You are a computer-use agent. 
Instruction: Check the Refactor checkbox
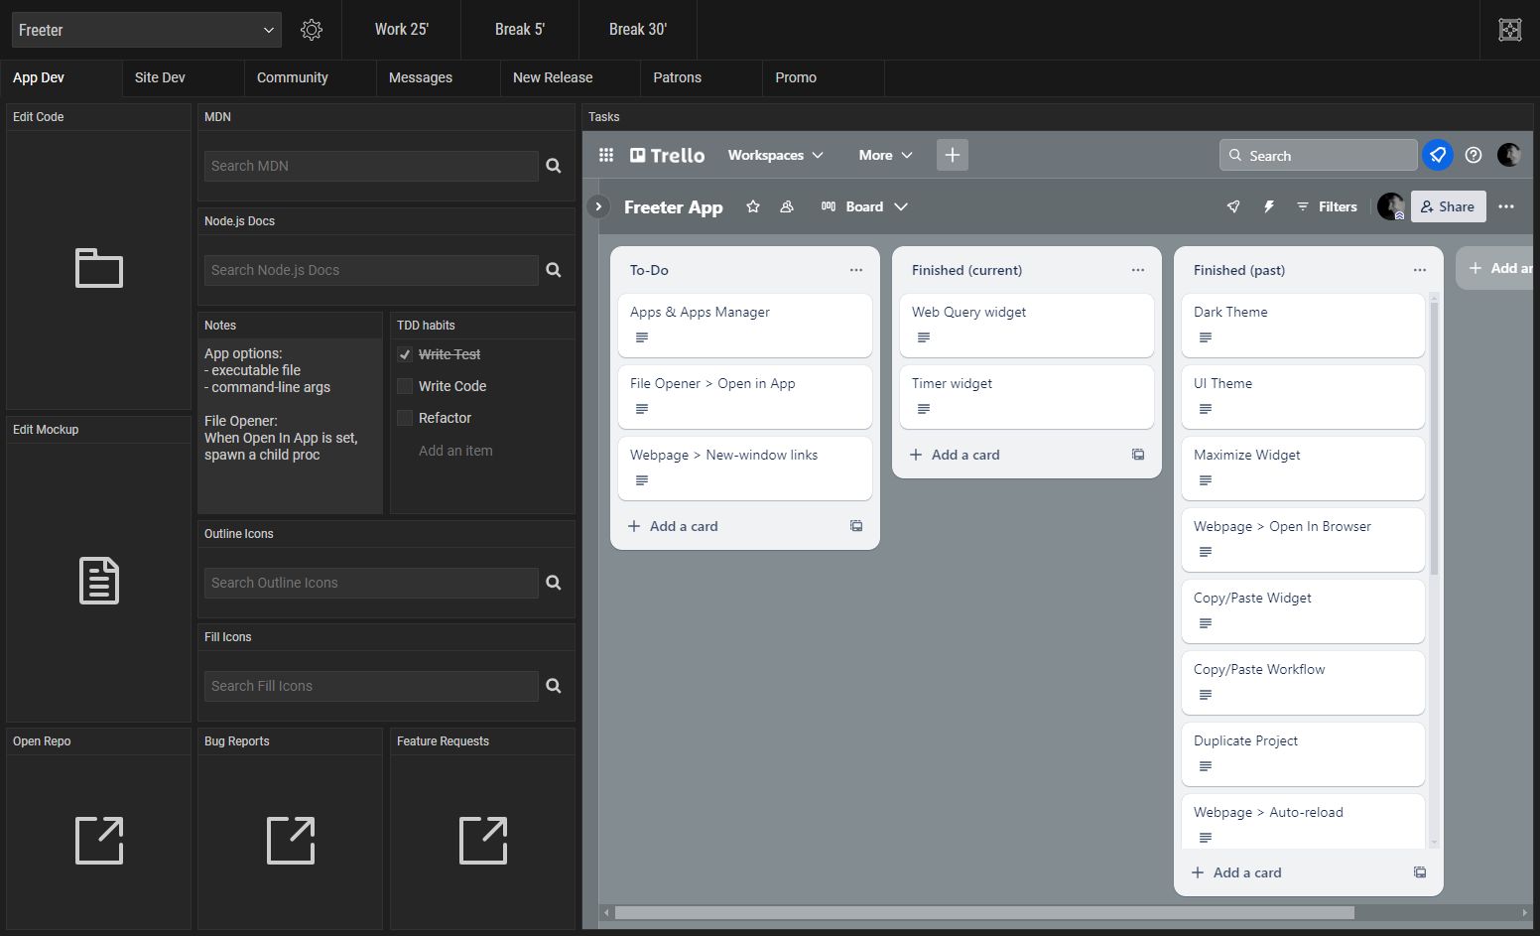pyautogui.click(x=405, y=418)
